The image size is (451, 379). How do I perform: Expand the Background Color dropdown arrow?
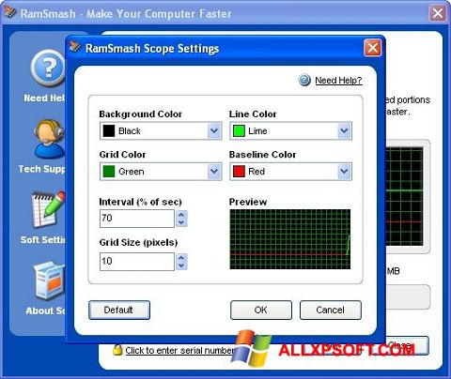214,130
